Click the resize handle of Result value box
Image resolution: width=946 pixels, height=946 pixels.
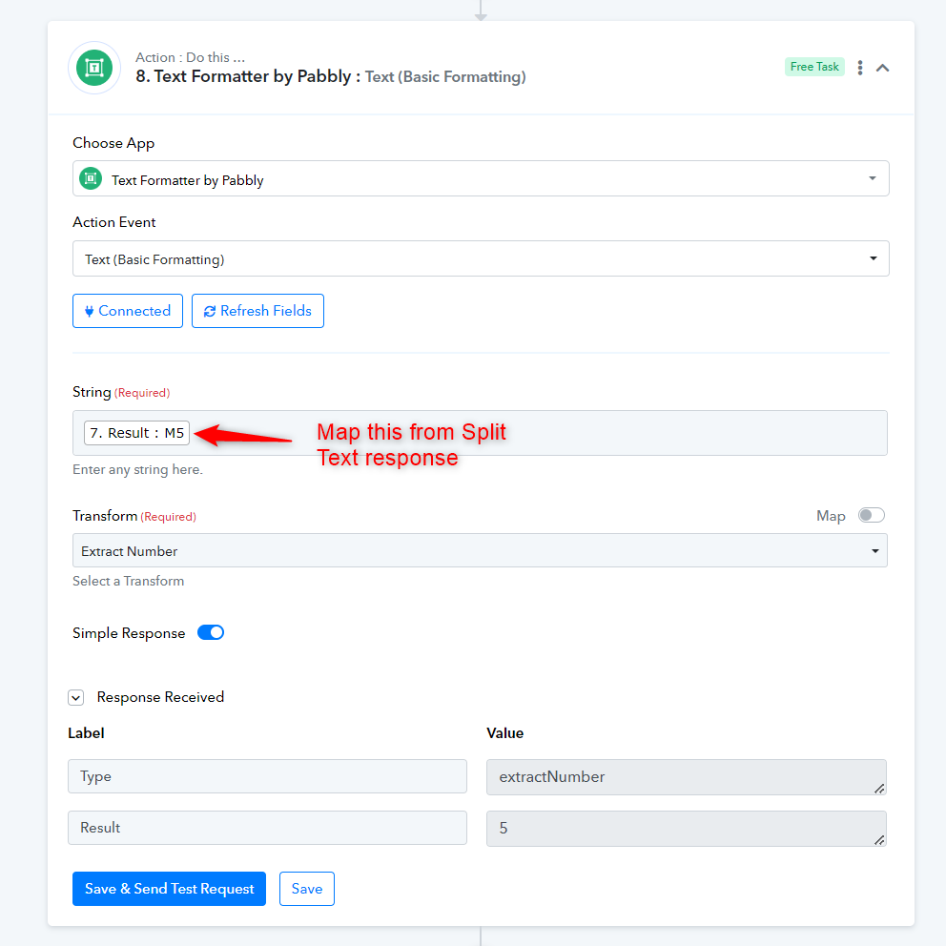[x=879, y=839]
